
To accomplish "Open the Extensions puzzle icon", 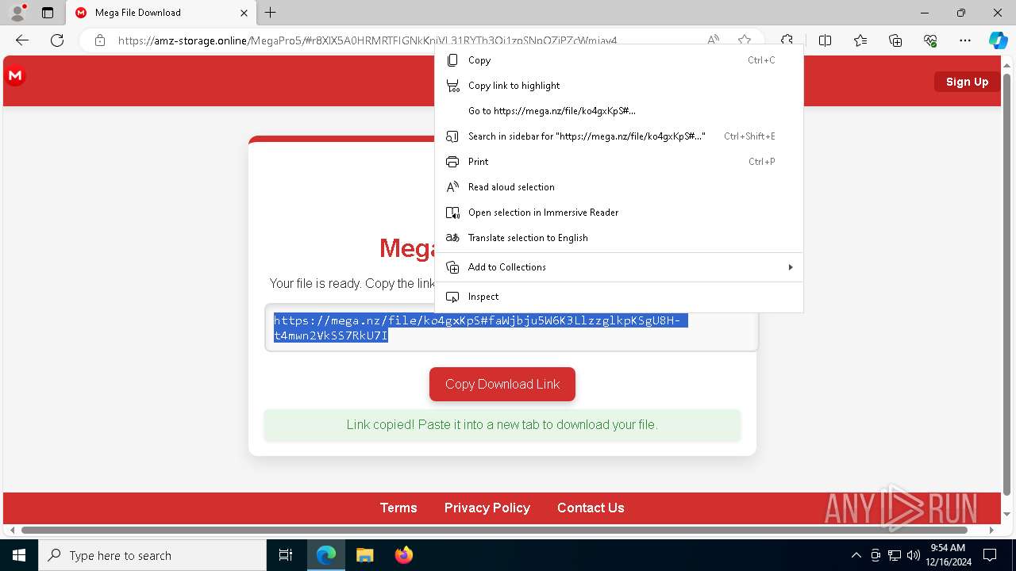I will [x=787, y=40].
